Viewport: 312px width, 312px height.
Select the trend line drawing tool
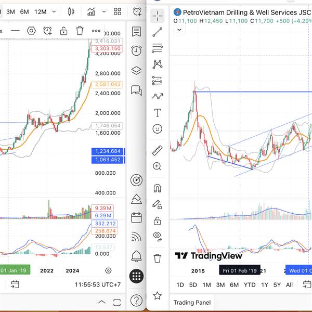(157, 32)
